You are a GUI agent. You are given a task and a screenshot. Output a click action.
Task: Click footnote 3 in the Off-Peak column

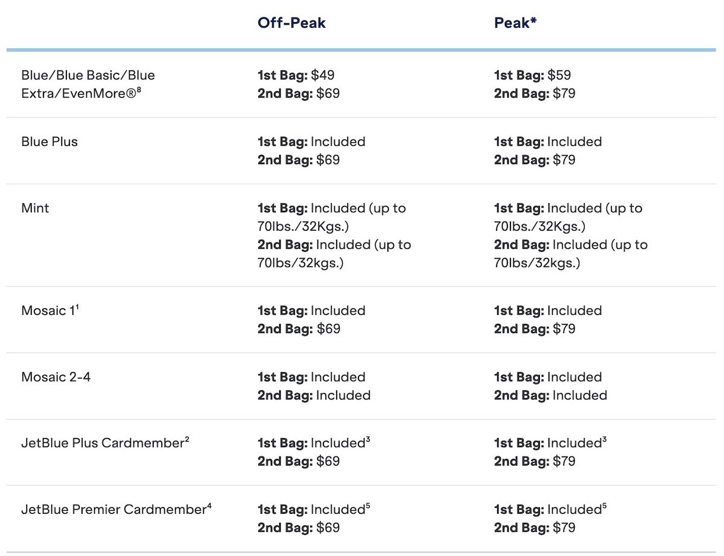tap(367, 439)
